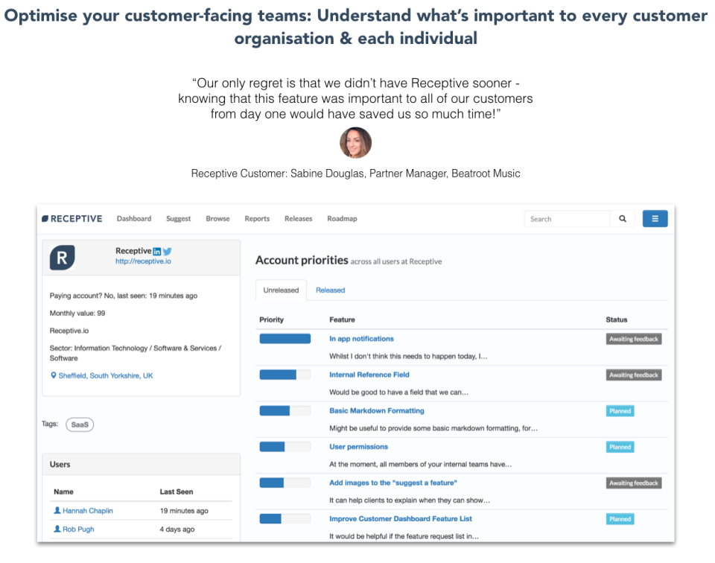
Task: Select the Unreleased tab
Action: 281,290
